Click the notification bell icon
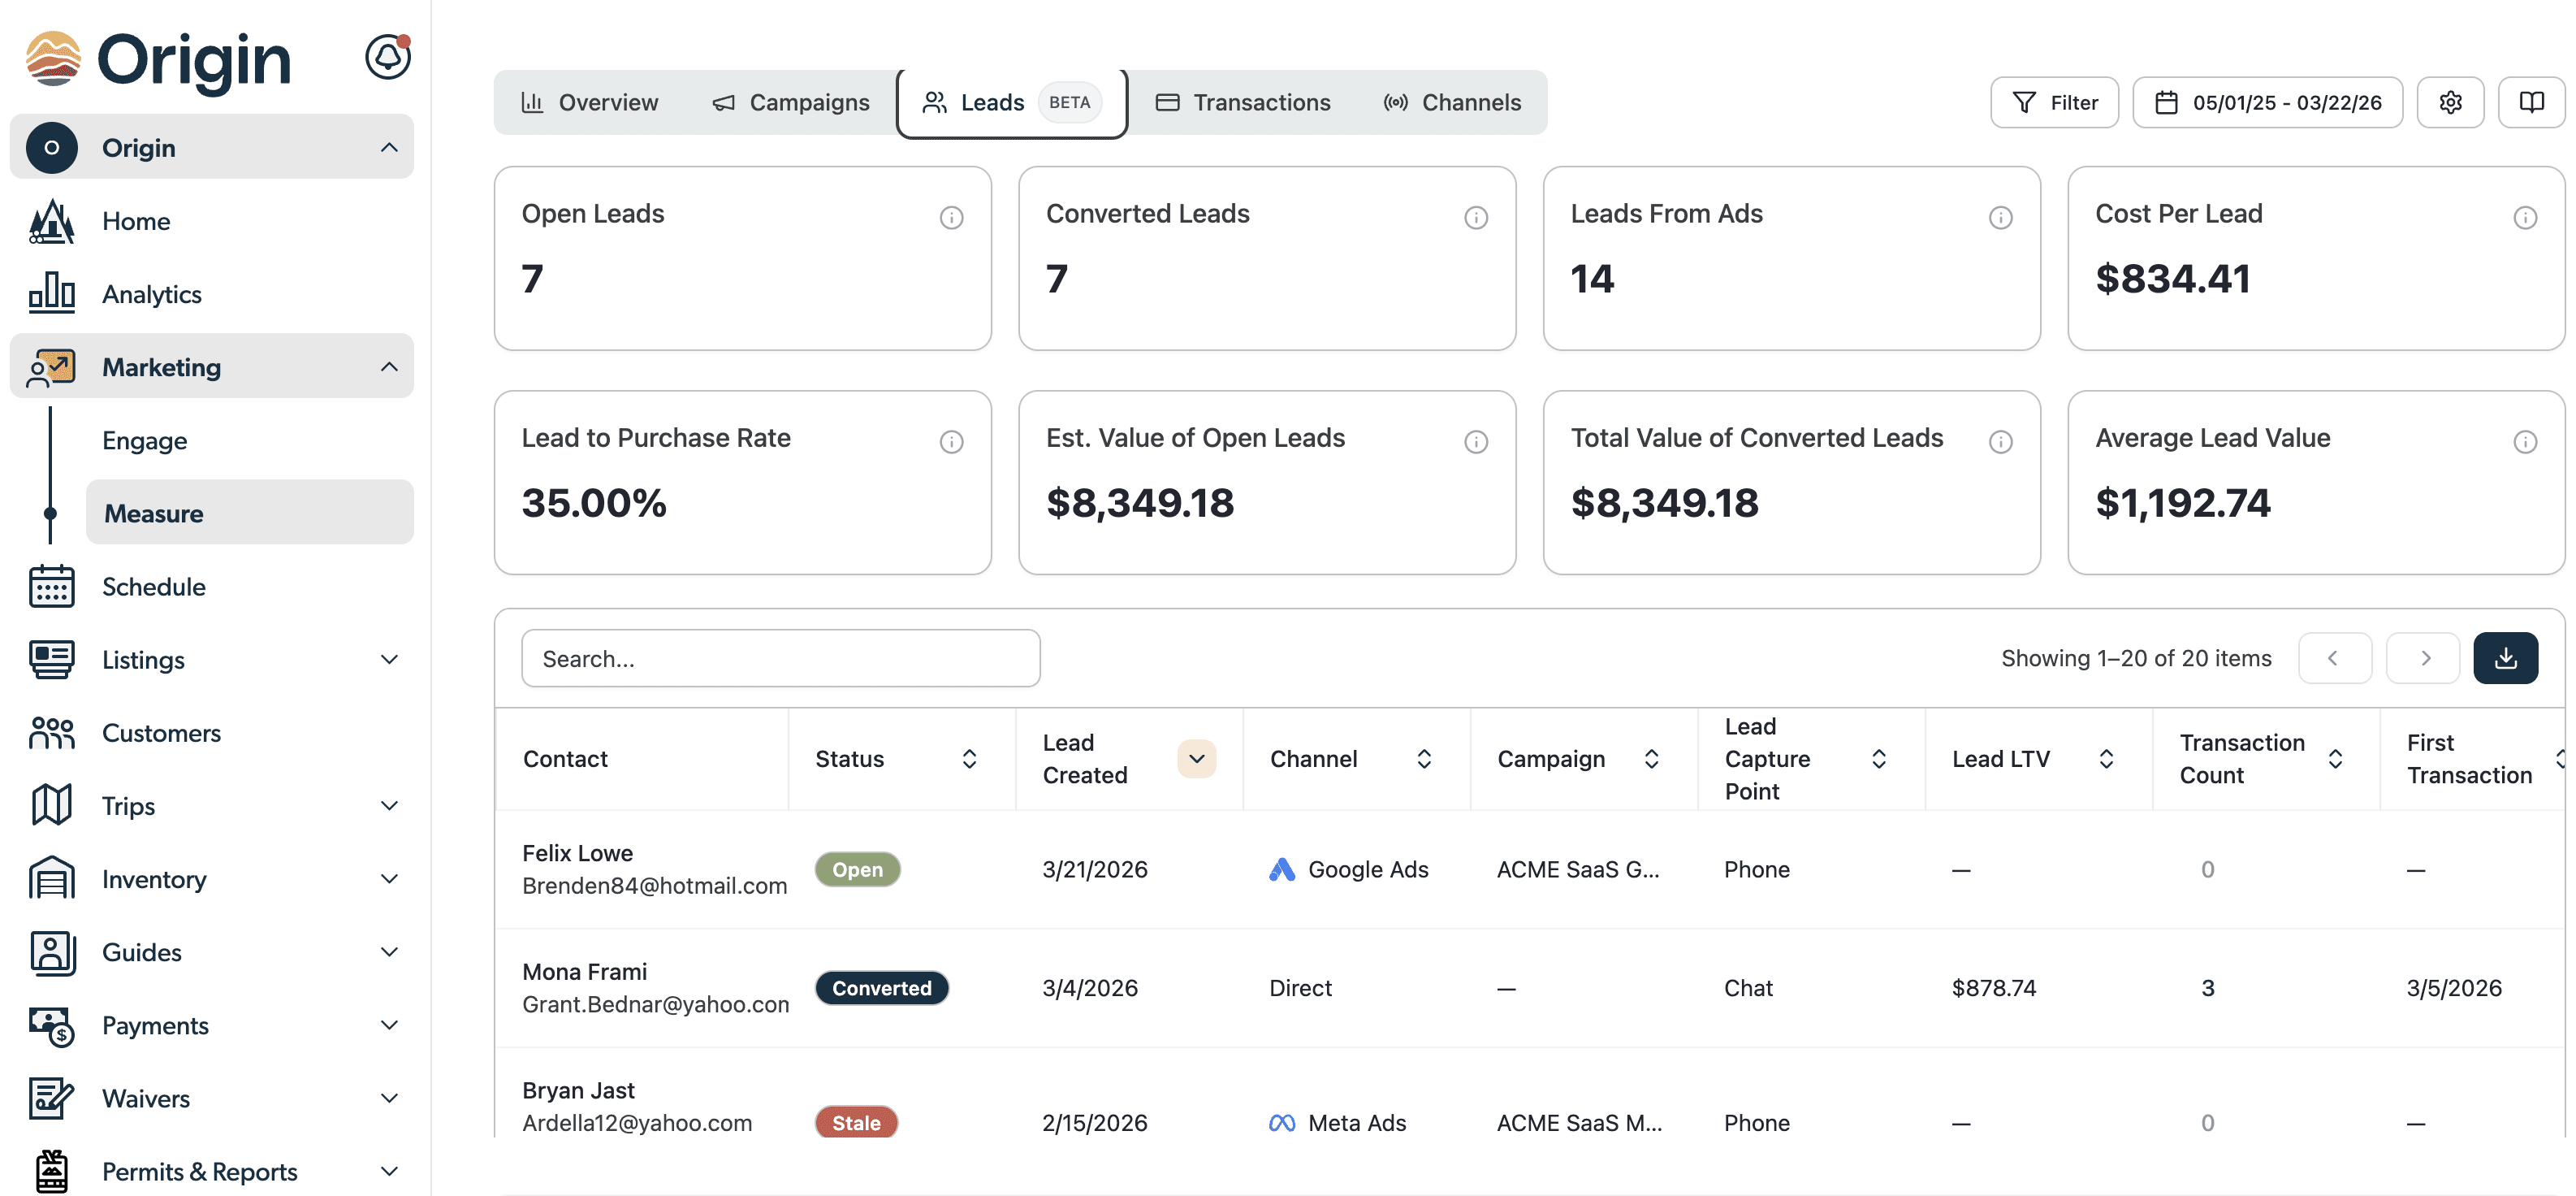The height and width of the screenshot is (1196, 2576). (x=388, y=57)
